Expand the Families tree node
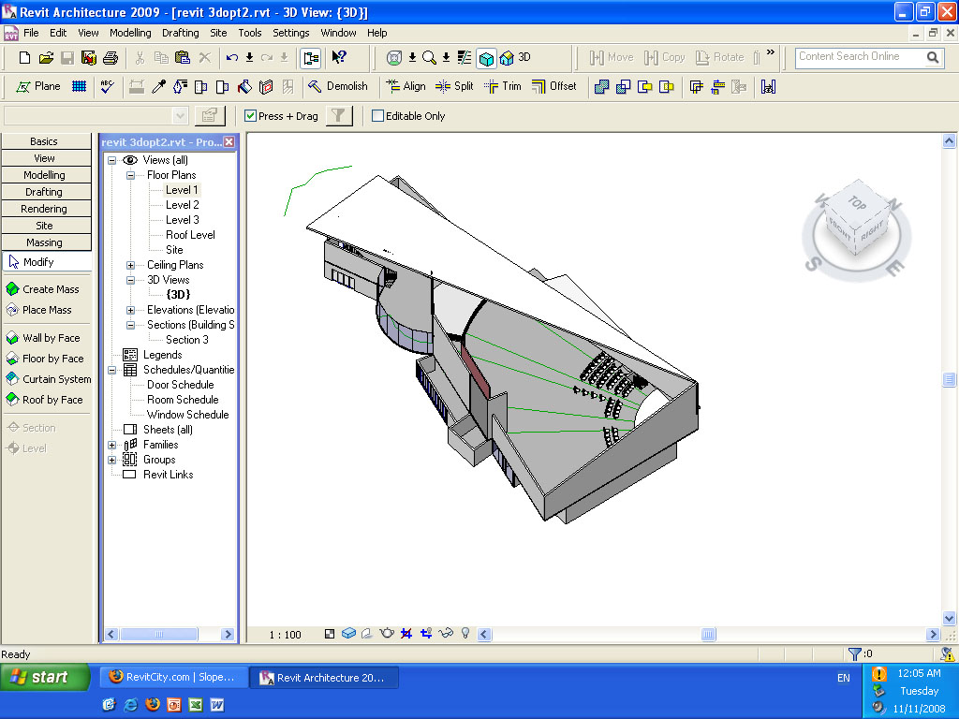Image resolution: width=959 pixels, height=719 pixels. pyautogui.click(x=112, y=445)
